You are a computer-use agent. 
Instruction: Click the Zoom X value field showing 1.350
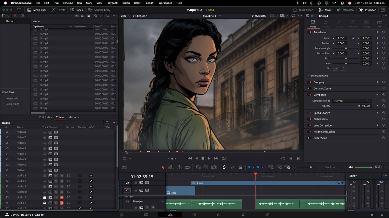[x=341, y=38]
